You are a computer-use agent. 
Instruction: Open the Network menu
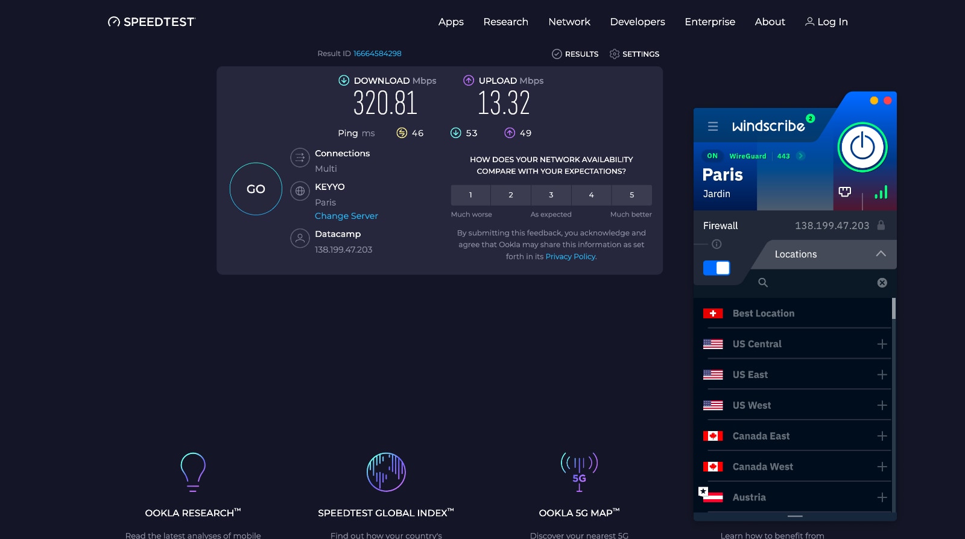coord(569,22)
